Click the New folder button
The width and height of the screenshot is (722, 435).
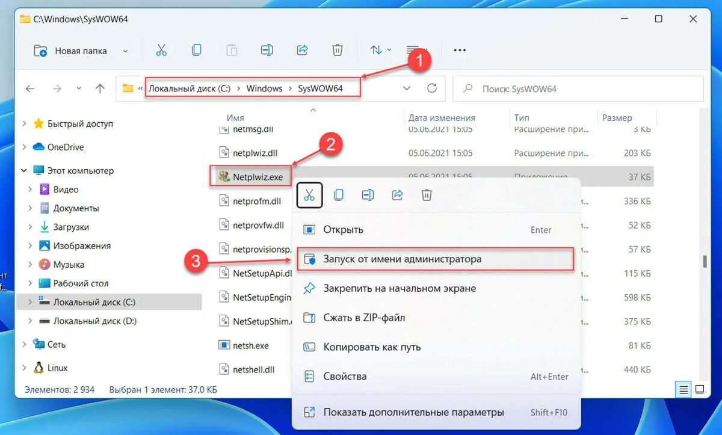point(70,51)
